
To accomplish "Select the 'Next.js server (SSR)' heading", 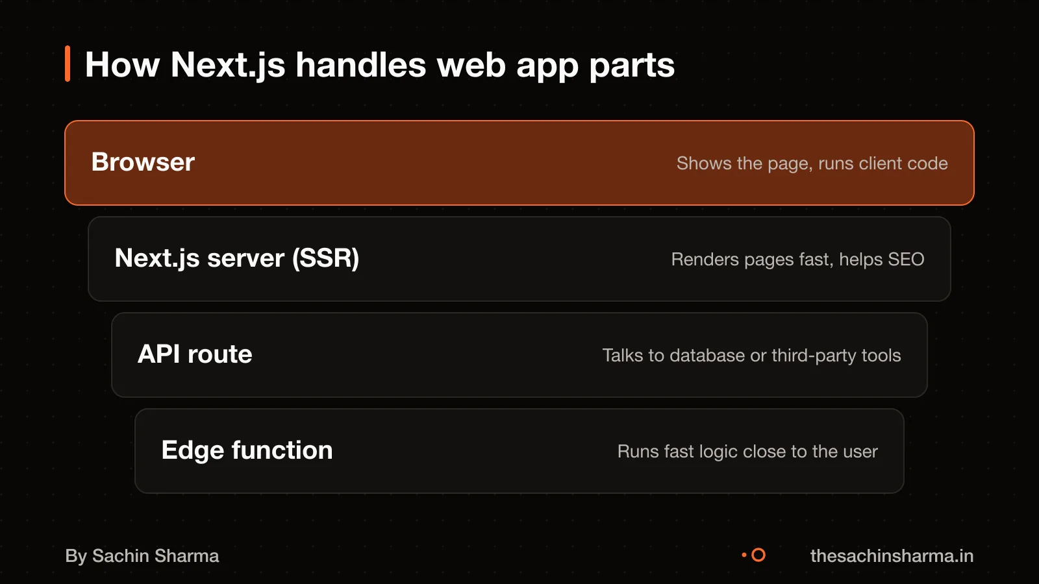I will [x=237, y=258].
